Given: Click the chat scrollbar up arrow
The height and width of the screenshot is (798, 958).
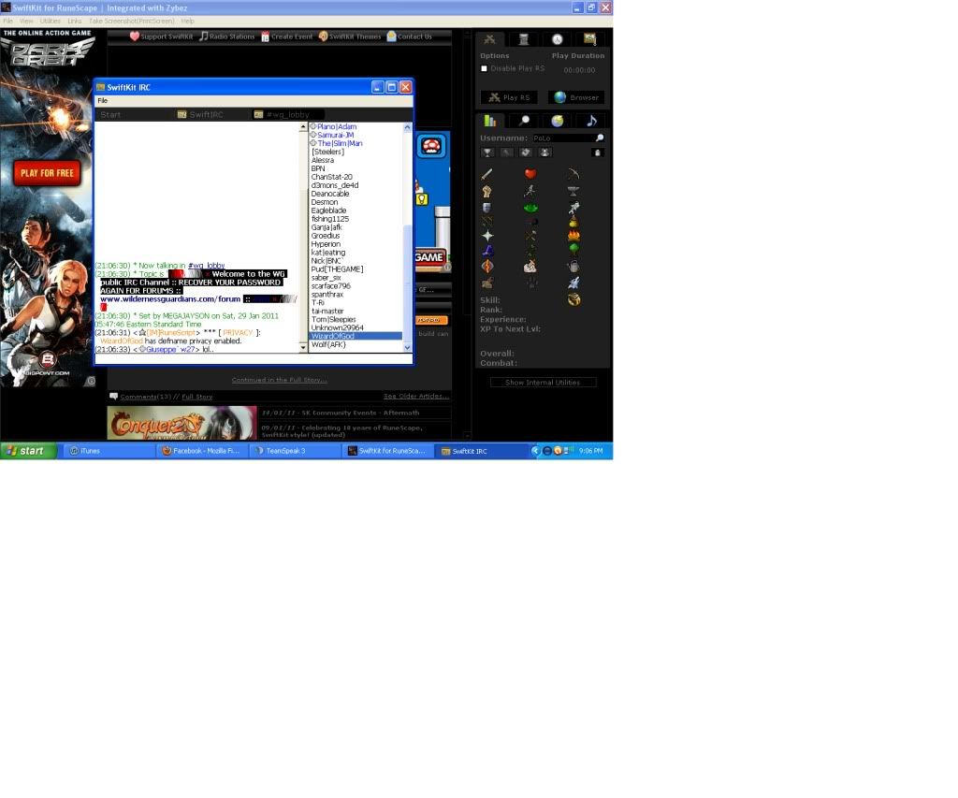Looking at the screenshot, I should point(303,126).
